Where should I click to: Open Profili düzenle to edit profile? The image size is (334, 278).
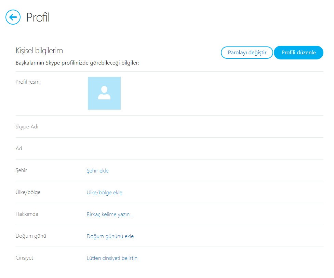pyautogui.click(x=298, y=53)
